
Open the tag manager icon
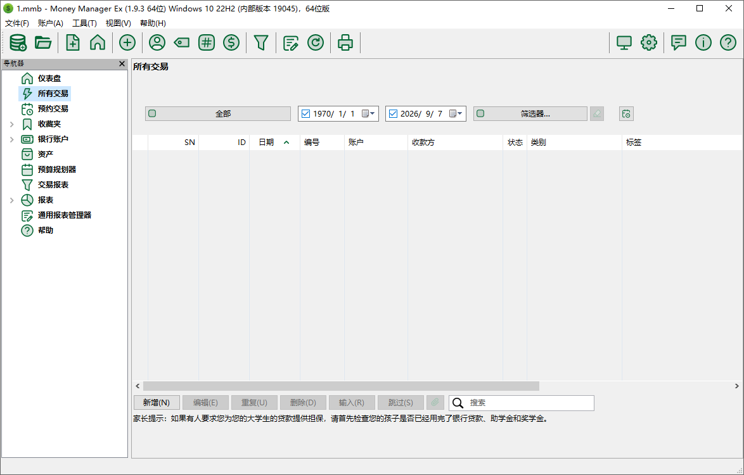[182, 42]
